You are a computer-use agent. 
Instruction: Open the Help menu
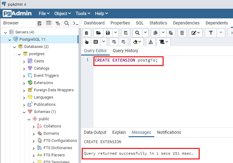coord(102,14)
